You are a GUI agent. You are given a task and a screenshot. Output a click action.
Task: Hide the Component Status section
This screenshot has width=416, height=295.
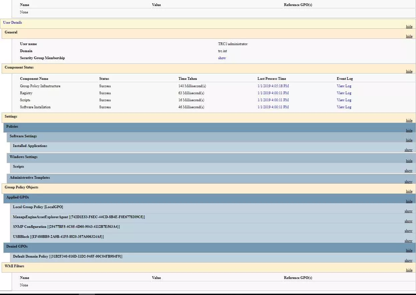(409, 71)
